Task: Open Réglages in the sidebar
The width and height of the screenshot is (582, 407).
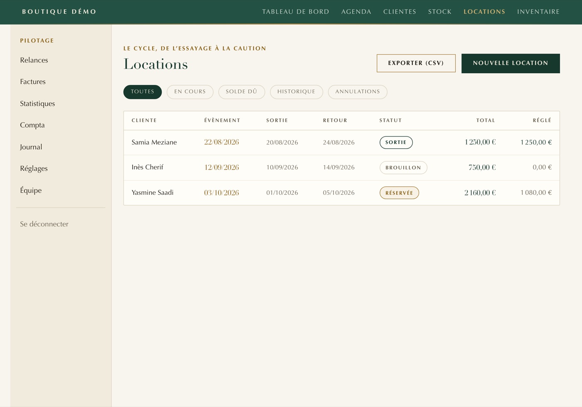Action: [34, 169]
